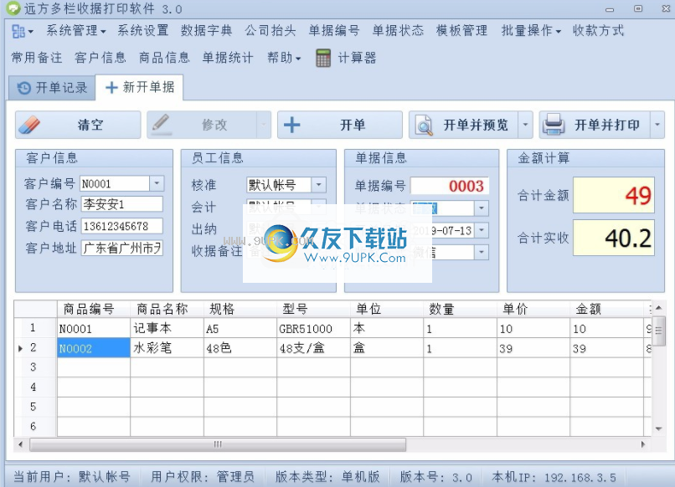Click the right arrow of the horizontal scrollbar

point(643,444)
